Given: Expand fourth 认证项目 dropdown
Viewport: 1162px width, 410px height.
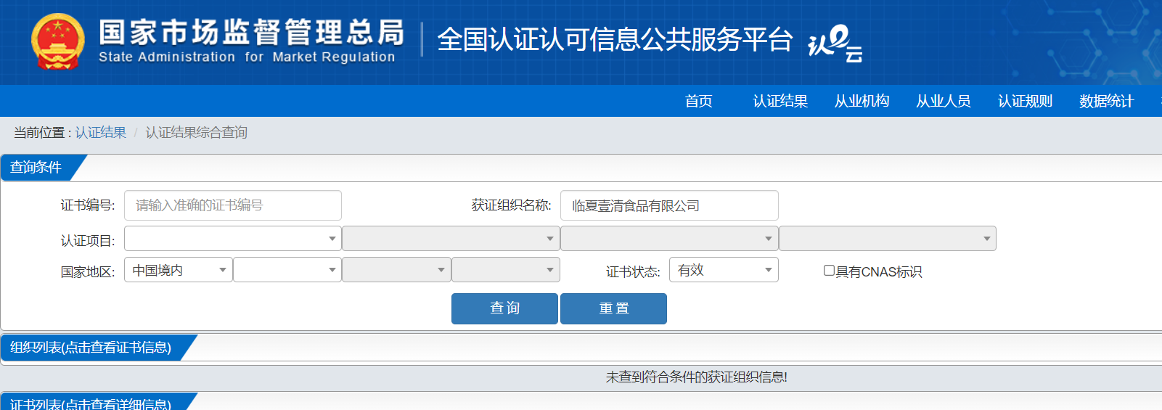Looking at the screenshot, I should (888, 238).
